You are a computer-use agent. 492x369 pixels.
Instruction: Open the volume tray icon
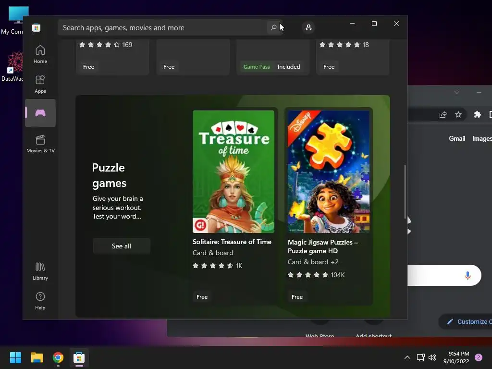click(432, 357)
